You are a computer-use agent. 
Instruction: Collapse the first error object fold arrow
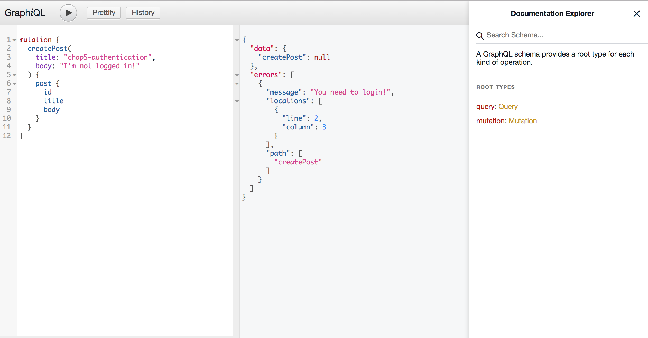pos(237,84)
